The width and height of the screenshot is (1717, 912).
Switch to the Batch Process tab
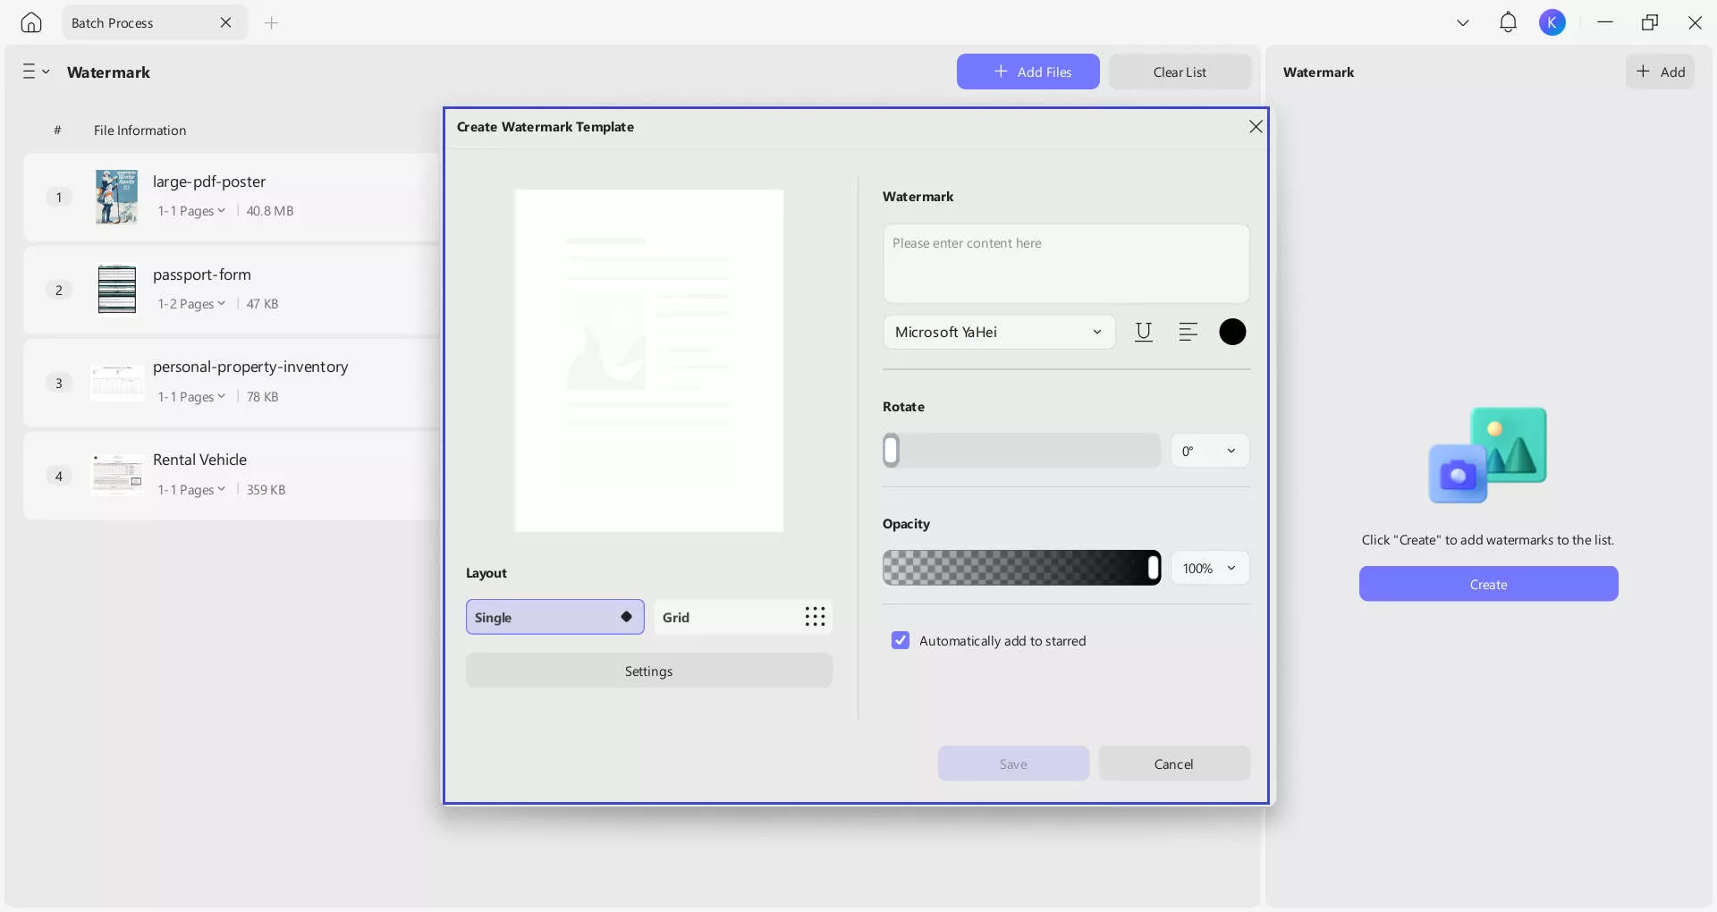click(113, 22)
